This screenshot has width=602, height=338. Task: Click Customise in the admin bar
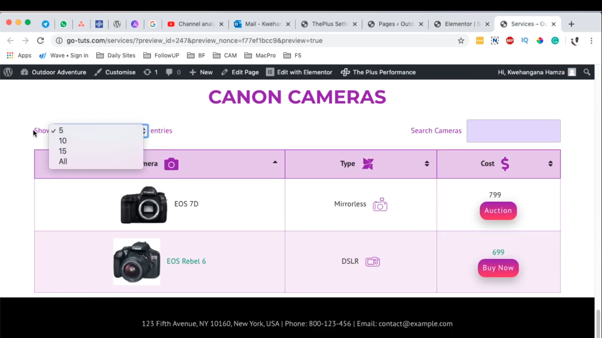click(x=115, y=72)
